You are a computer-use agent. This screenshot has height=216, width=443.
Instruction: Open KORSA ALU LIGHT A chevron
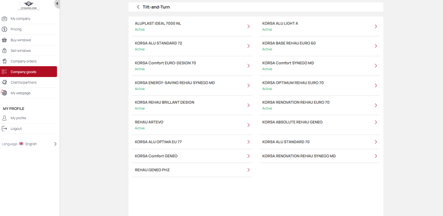coord(376,26)
